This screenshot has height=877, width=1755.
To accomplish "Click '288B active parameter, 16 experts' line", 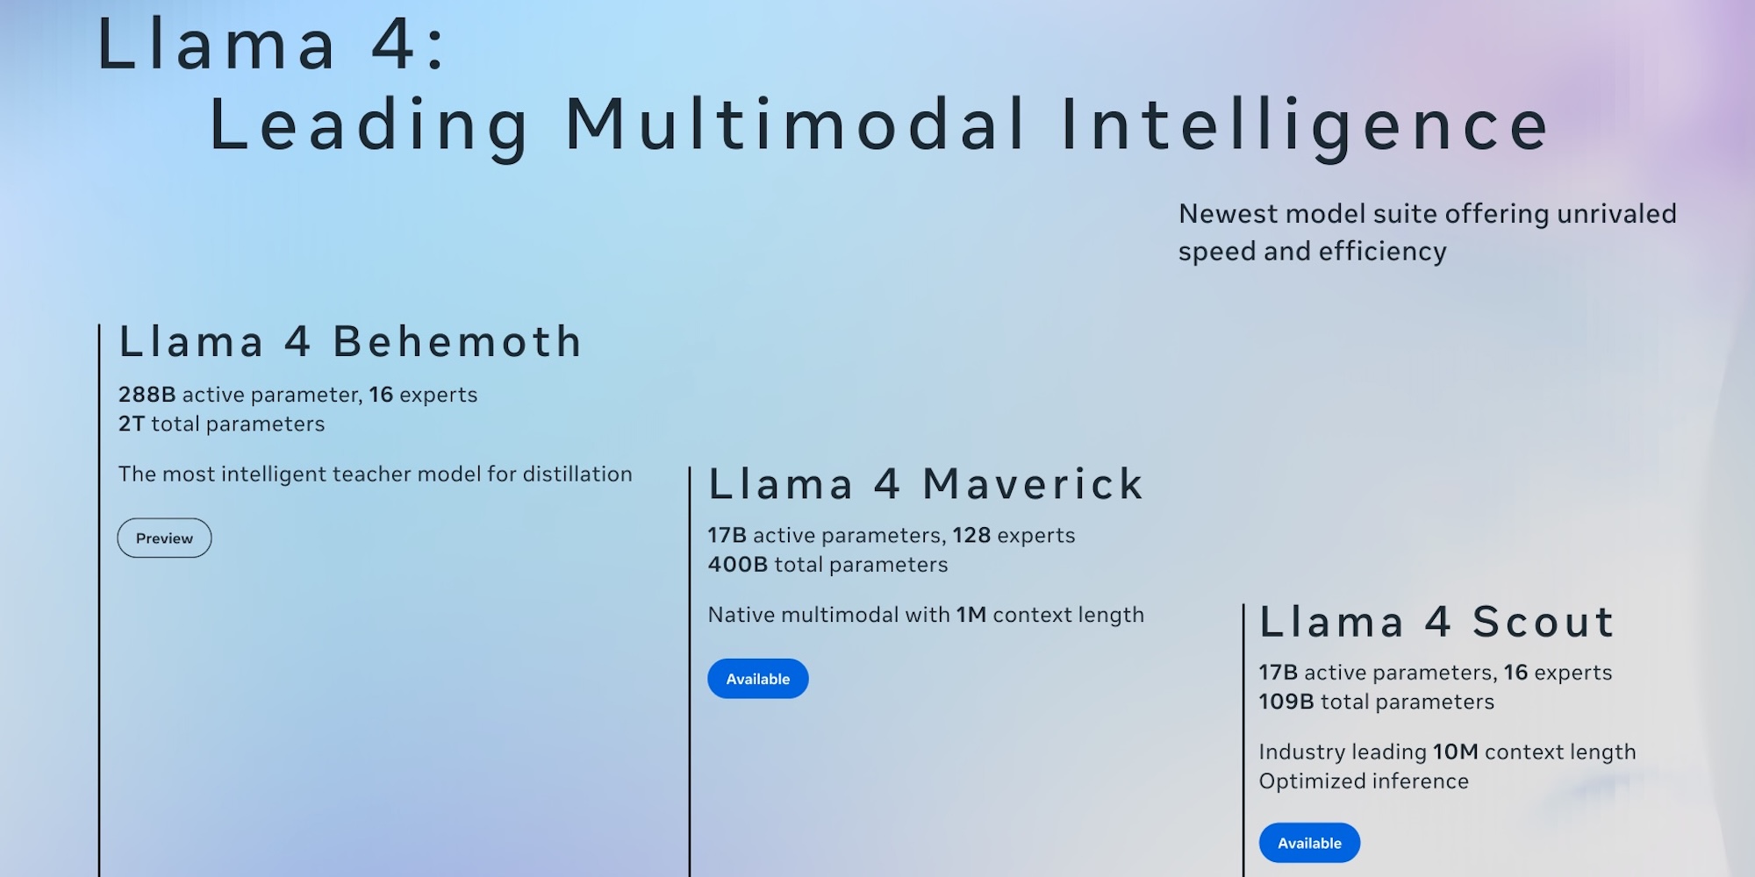I will [297, 395].
